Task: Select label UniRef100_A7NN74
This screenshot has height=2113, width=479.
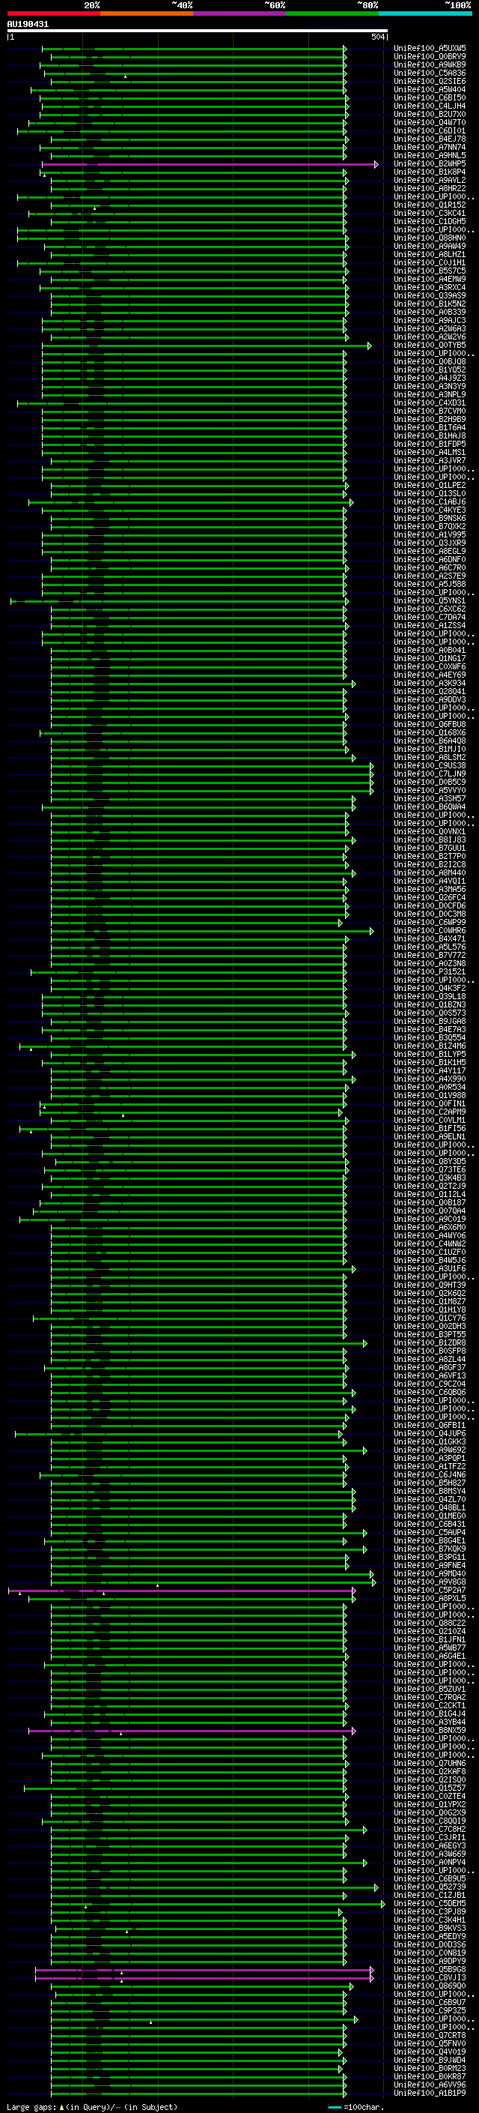Action: point(430,148)
